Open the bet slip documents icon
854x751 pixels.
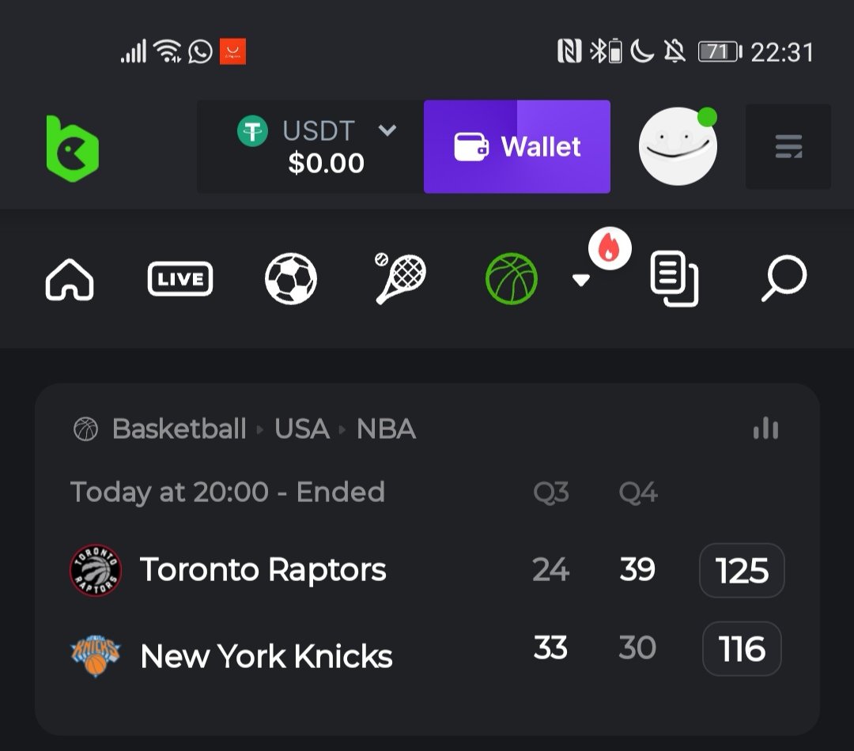[674, 278]
